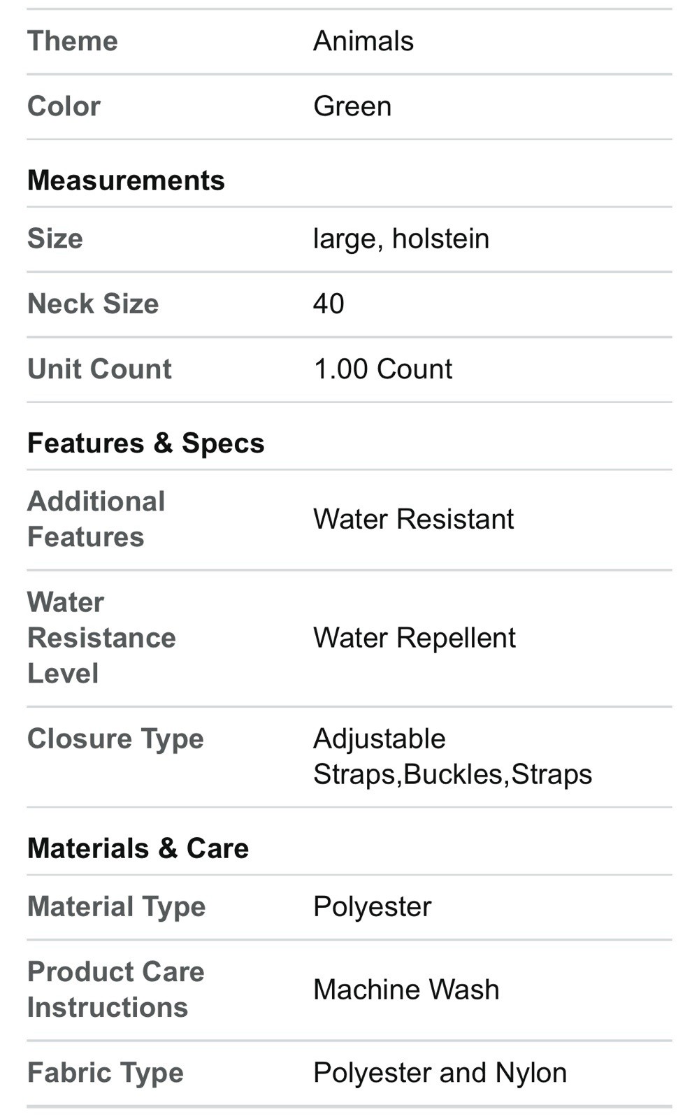Tap the 'Polyester and Nylon' fabric value
The width and height of the screenshot is (699, 1119).
[x=440, y=1073]
